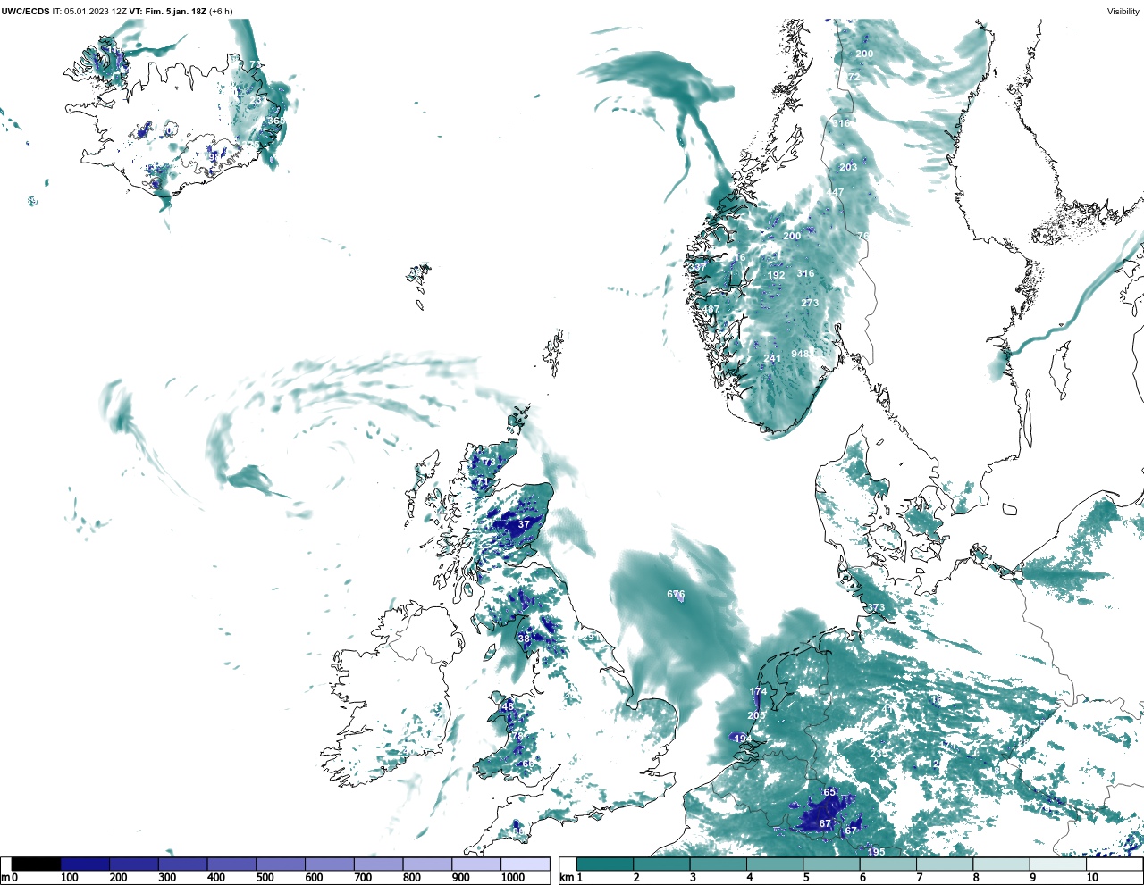
Task: Click the '373' value near southern Denmark
Action: click(876, 607)
